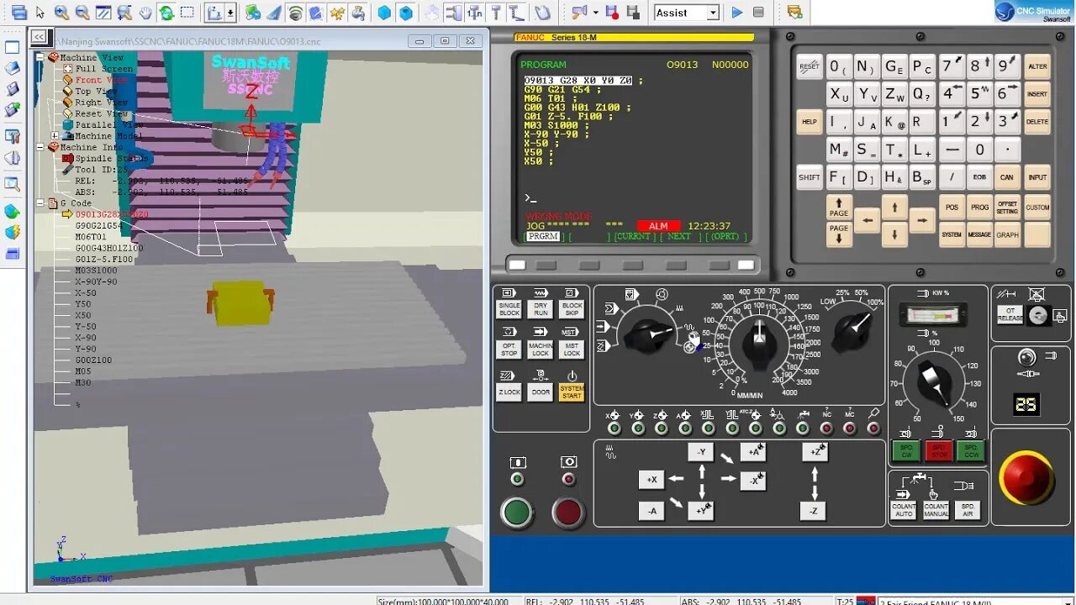
Task: Click the -Z jog button
Action: click(x=813, y=511)
